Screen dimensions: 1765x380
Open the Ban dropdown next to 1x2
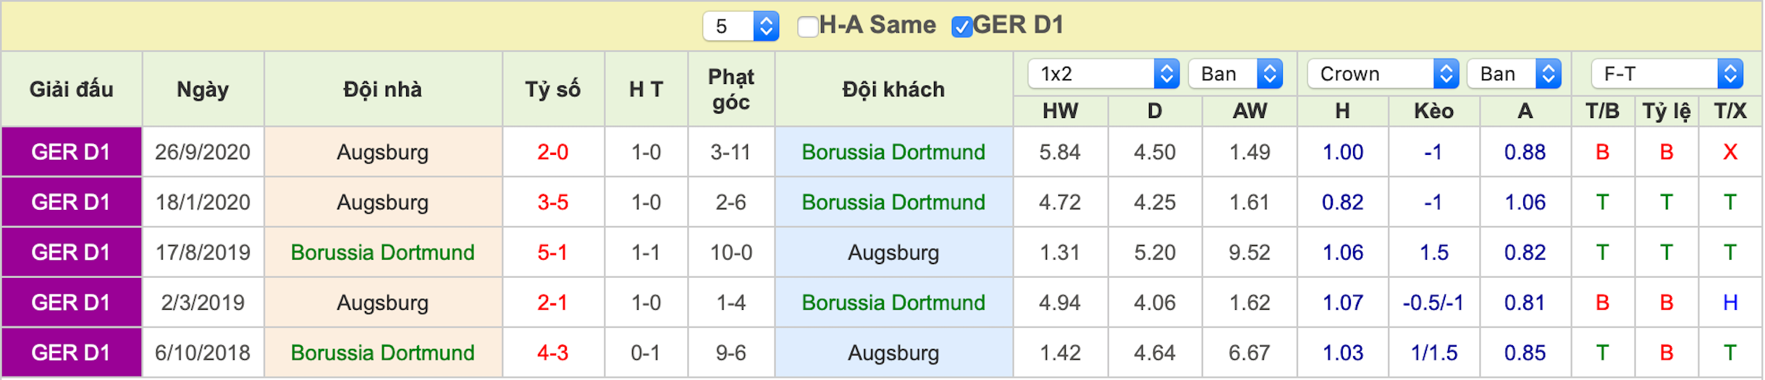point(1236,74)
